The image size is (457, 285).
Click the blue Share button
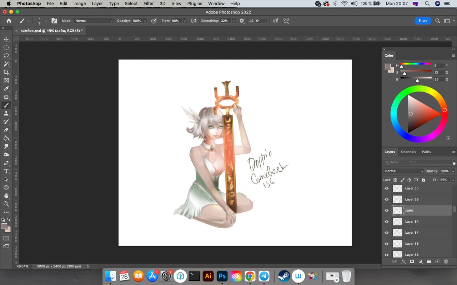[422, 21]
